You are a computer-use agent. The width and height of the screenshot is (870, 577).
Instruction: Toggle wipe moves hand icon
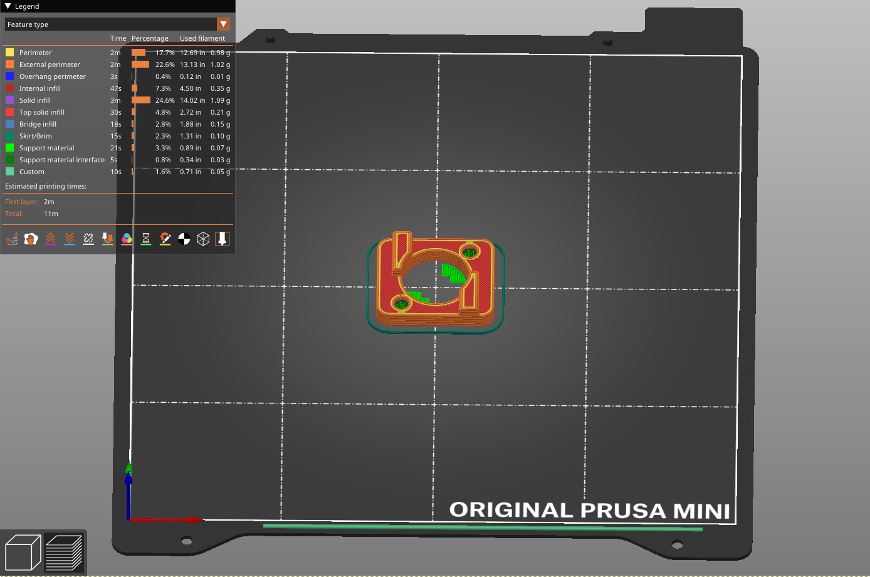(x=31, y=239)
